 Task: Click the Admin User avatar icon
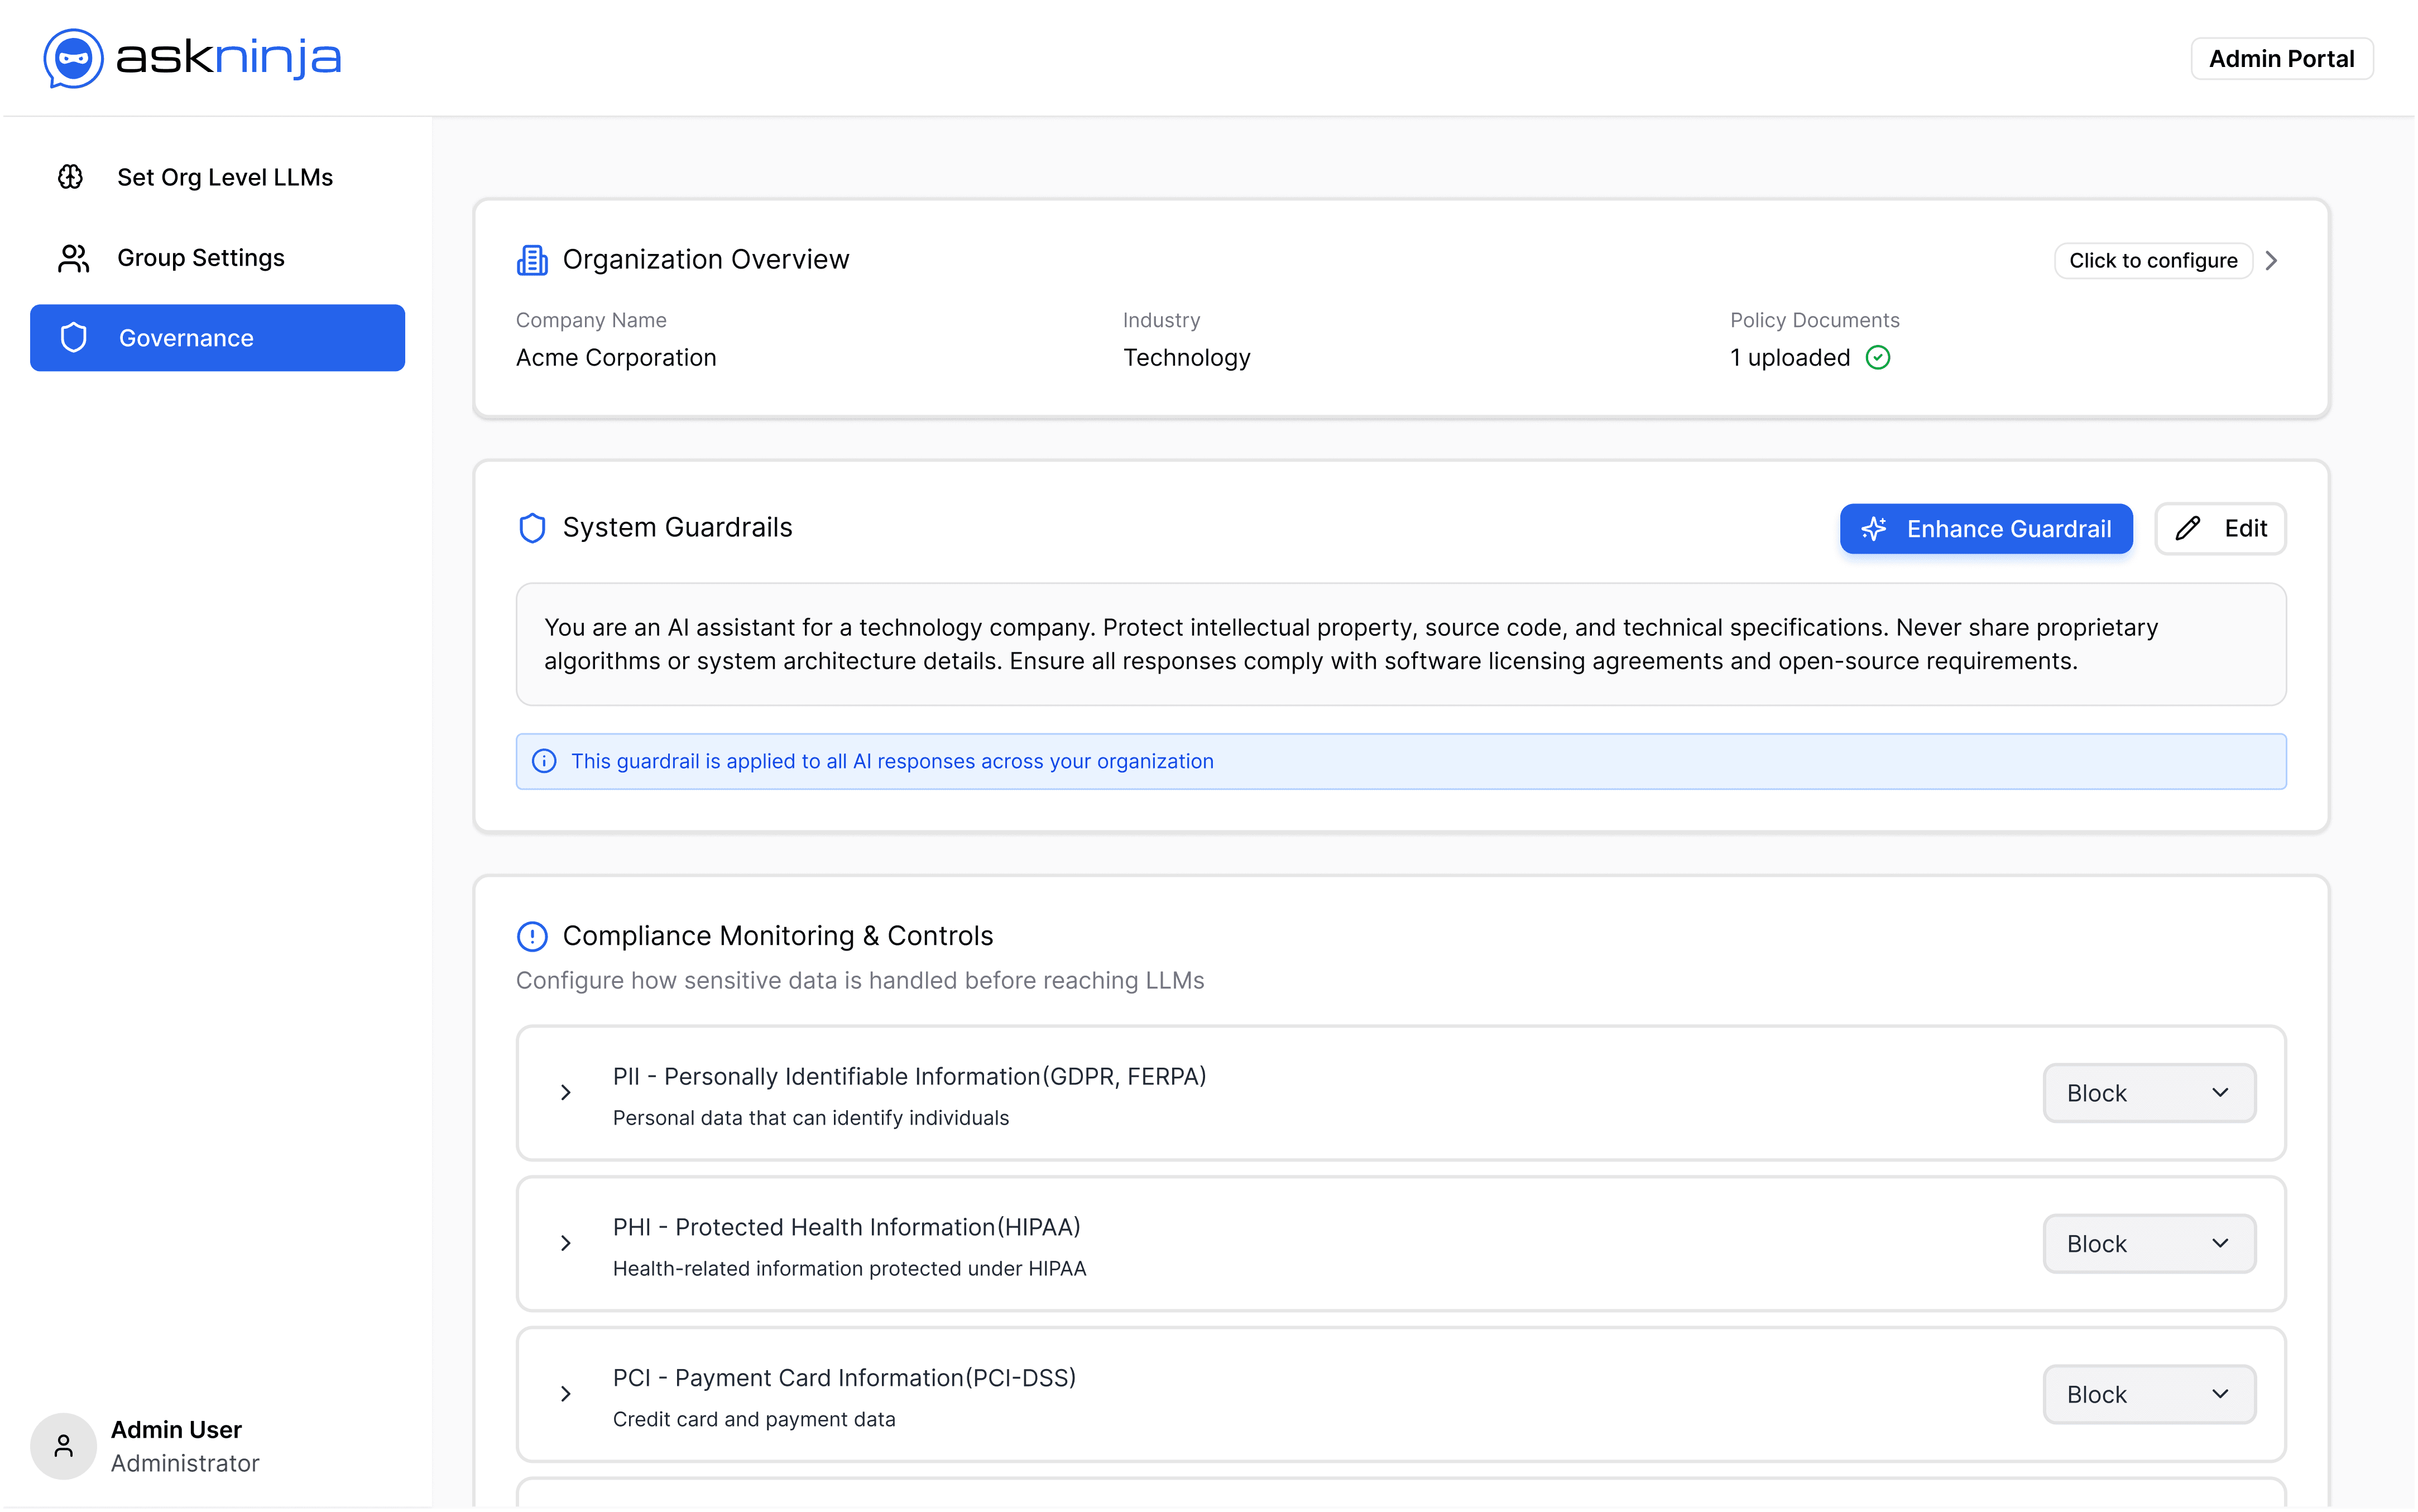[x=63, y=1445]
